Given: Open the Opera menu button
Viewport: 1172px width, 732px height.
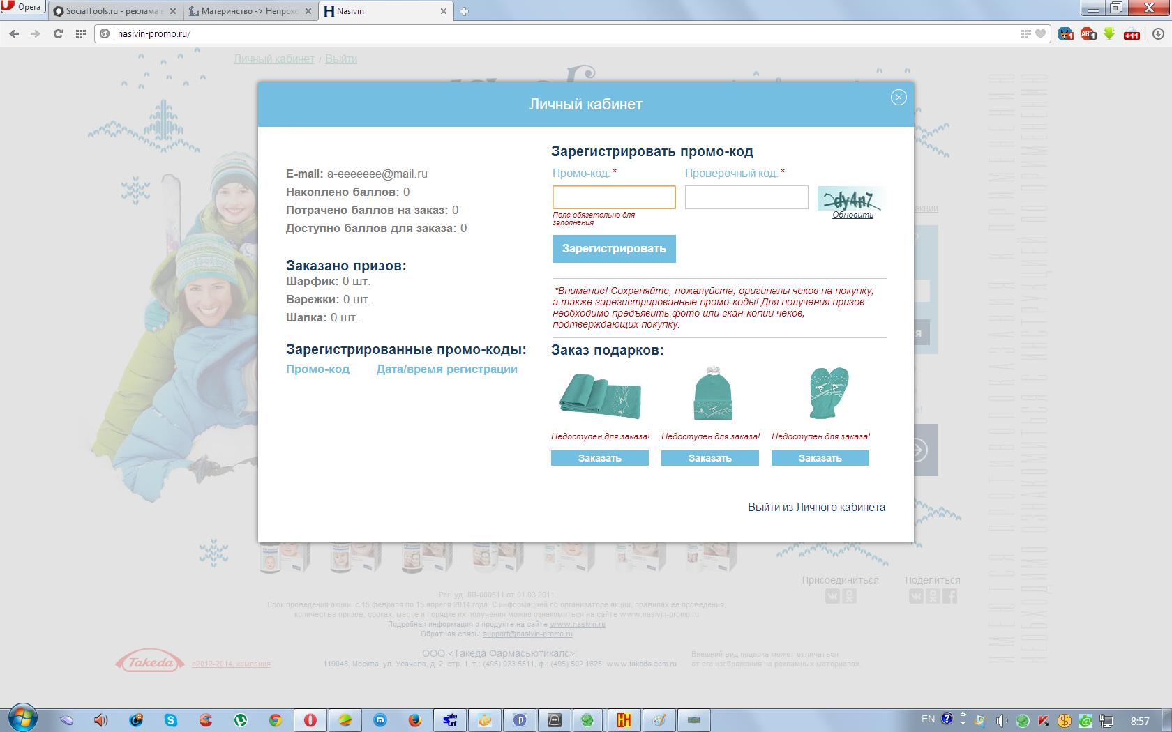Looking at the screenshot, I should (22, 7).
